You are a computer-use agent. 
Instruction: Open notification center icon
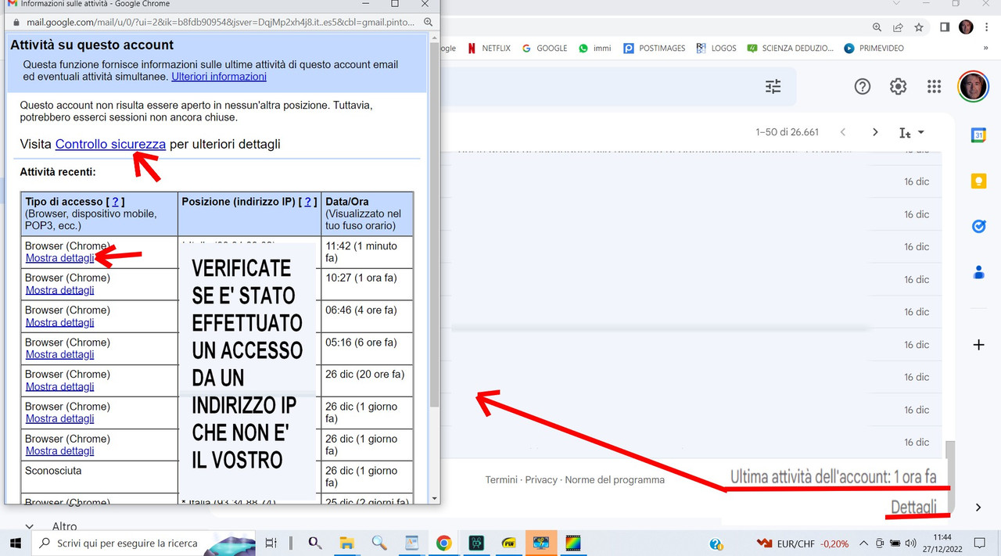pyautogui.click(x=979, y=543)
